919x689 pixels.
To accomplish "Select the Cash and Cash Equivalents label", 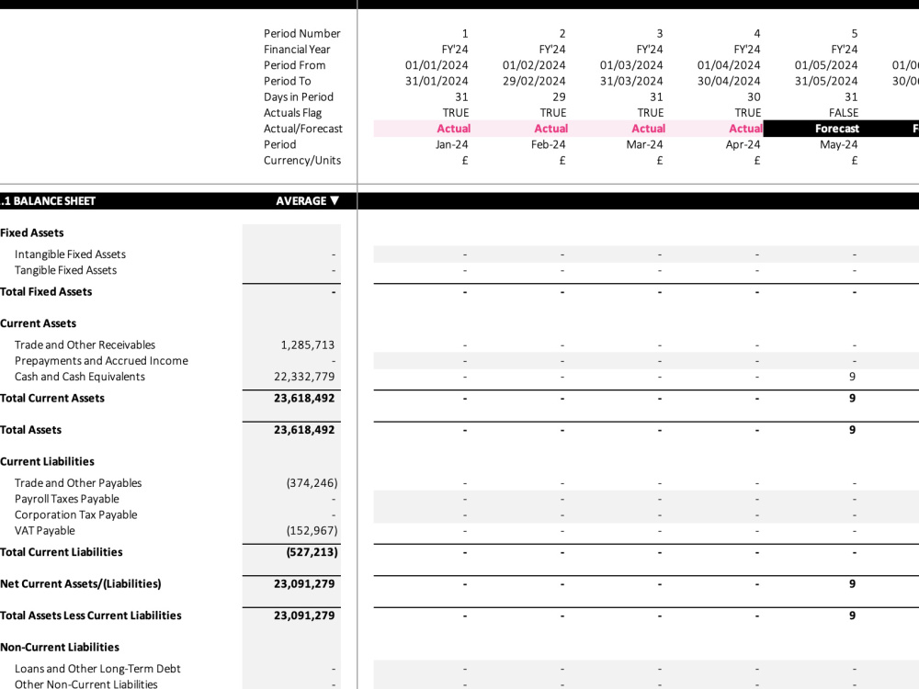I will [x=80, y=377].
